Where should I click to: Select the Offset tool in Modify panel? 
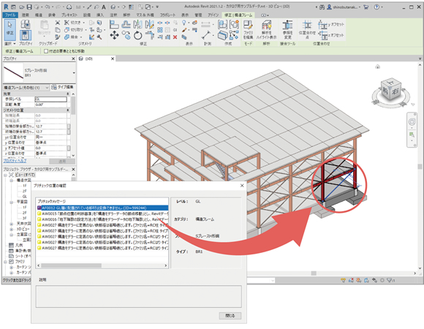click(126, 25)
